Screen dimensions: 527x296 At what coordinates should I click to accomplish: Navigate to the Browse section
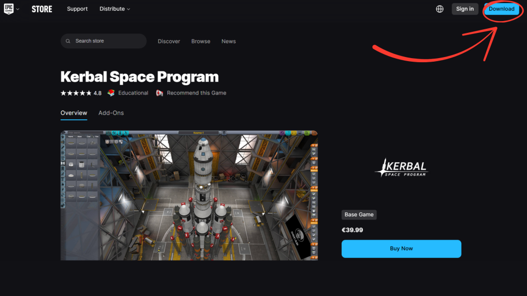click(x=201, y=41)
